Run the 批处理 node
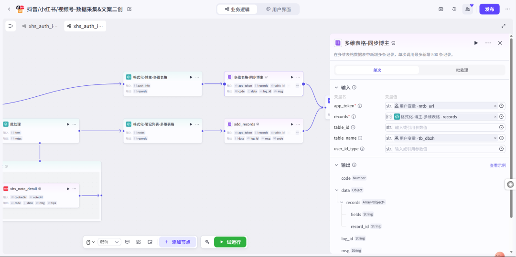 coord(68,124)
